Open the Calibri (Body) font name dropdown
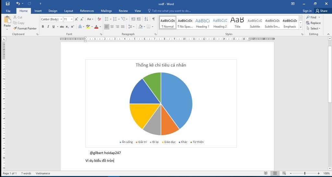 click(x=61, y=19)
